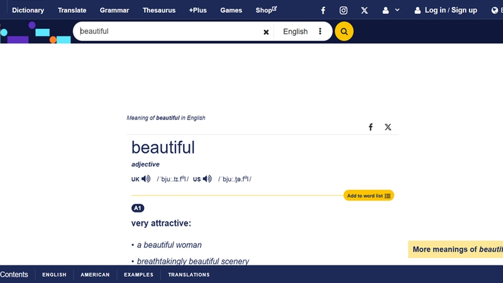
Task: Click 'a beautiful woman' example sentence
Action: (x=169, y=245)
